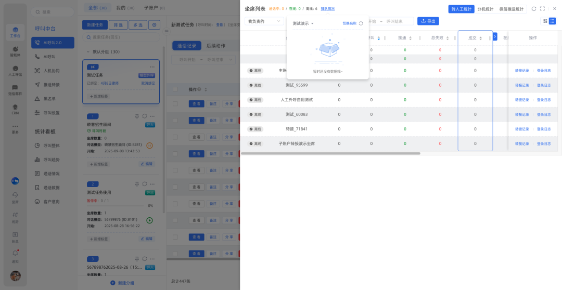Click the 导出 export button
This screenshot has width=562, height=290.
click(x=428, y=21)
